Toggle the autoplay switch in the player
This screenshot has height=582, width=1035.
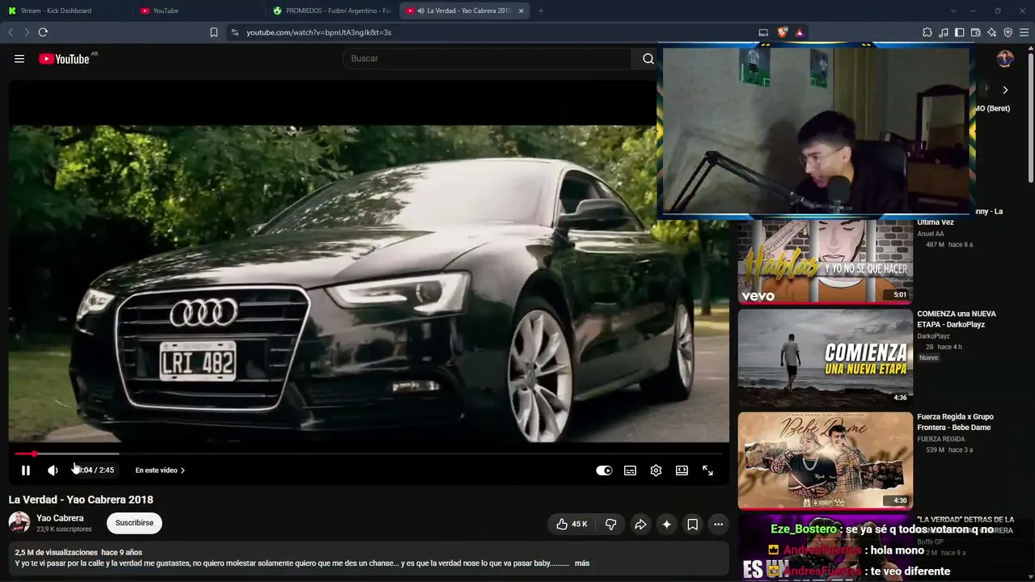(x=604, y=470)
